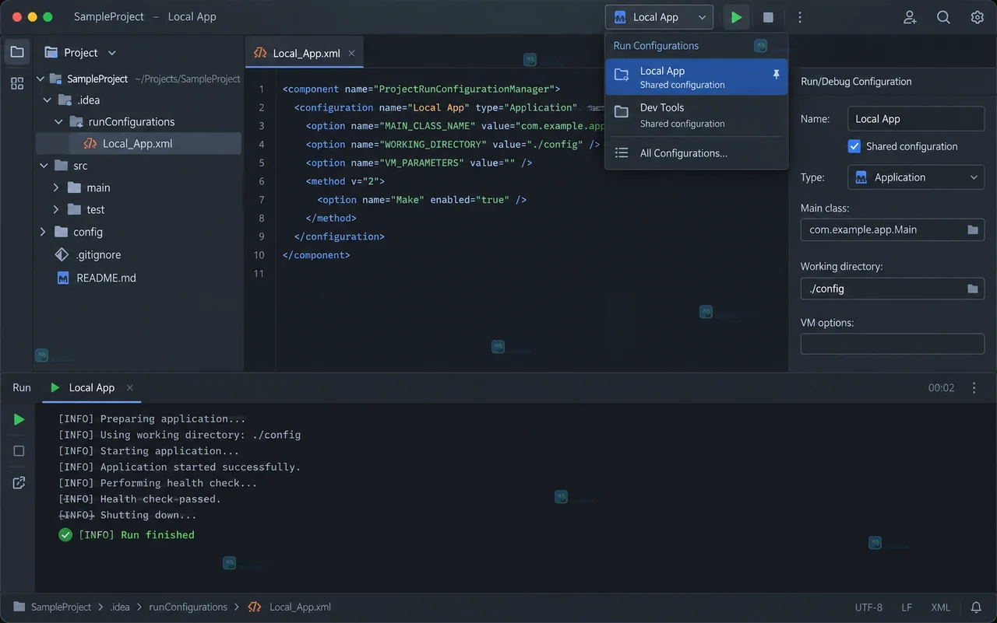Viewport: 997px width, 623px height.
Task: Browse for main class folder icon
Action: [972, 230]
